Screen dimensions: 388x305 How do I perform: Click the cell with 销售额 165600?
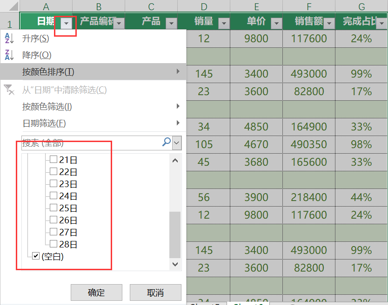(309, 162)
